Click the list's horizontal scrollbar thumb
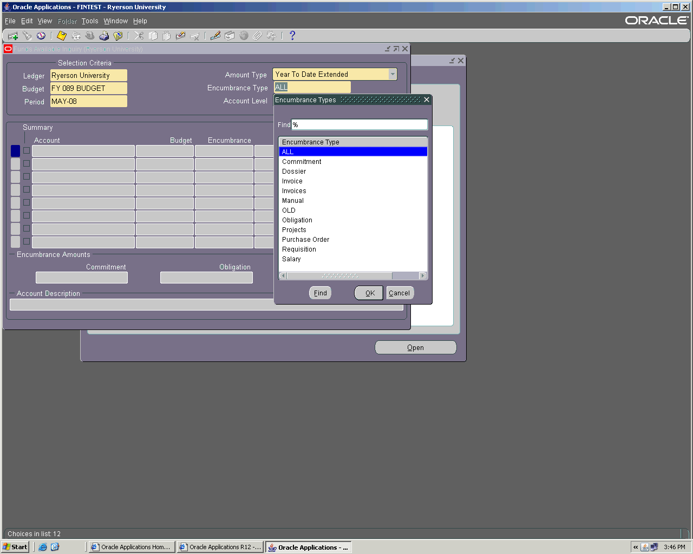Screen dimensions: 693x554 tap(339, 276)
